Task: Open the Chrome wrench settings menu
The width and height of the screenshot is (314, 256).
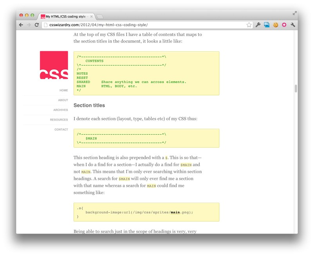Action: pyautogui.click(x=294, y=24)
